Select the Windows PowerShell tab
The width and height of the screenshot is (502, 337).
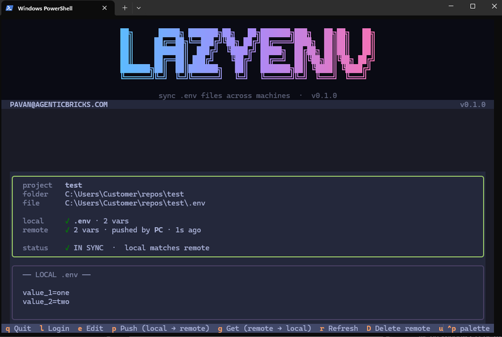click(x=58, y=8)
